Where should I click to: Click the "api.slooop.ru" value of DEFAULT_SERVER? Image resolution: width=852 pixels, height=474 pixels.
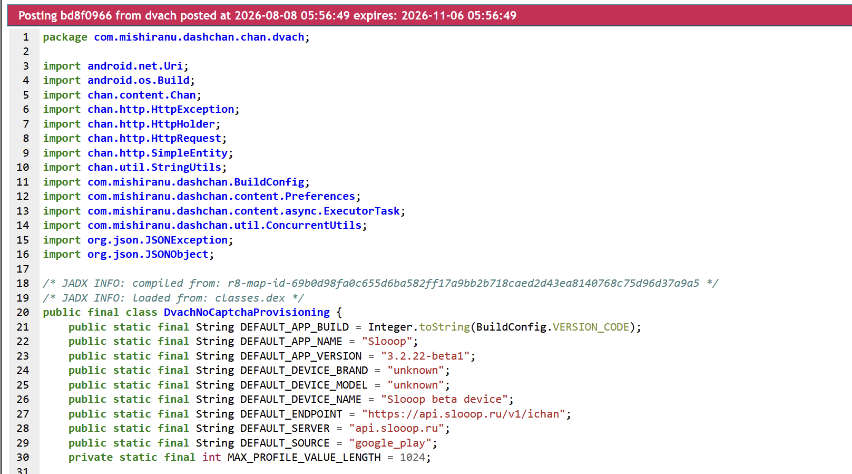397,428
